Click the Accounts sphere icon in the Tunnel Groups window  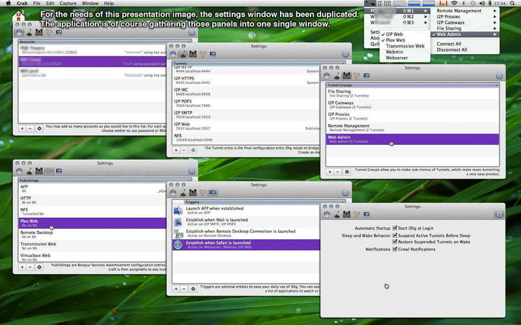click(327, 76)
